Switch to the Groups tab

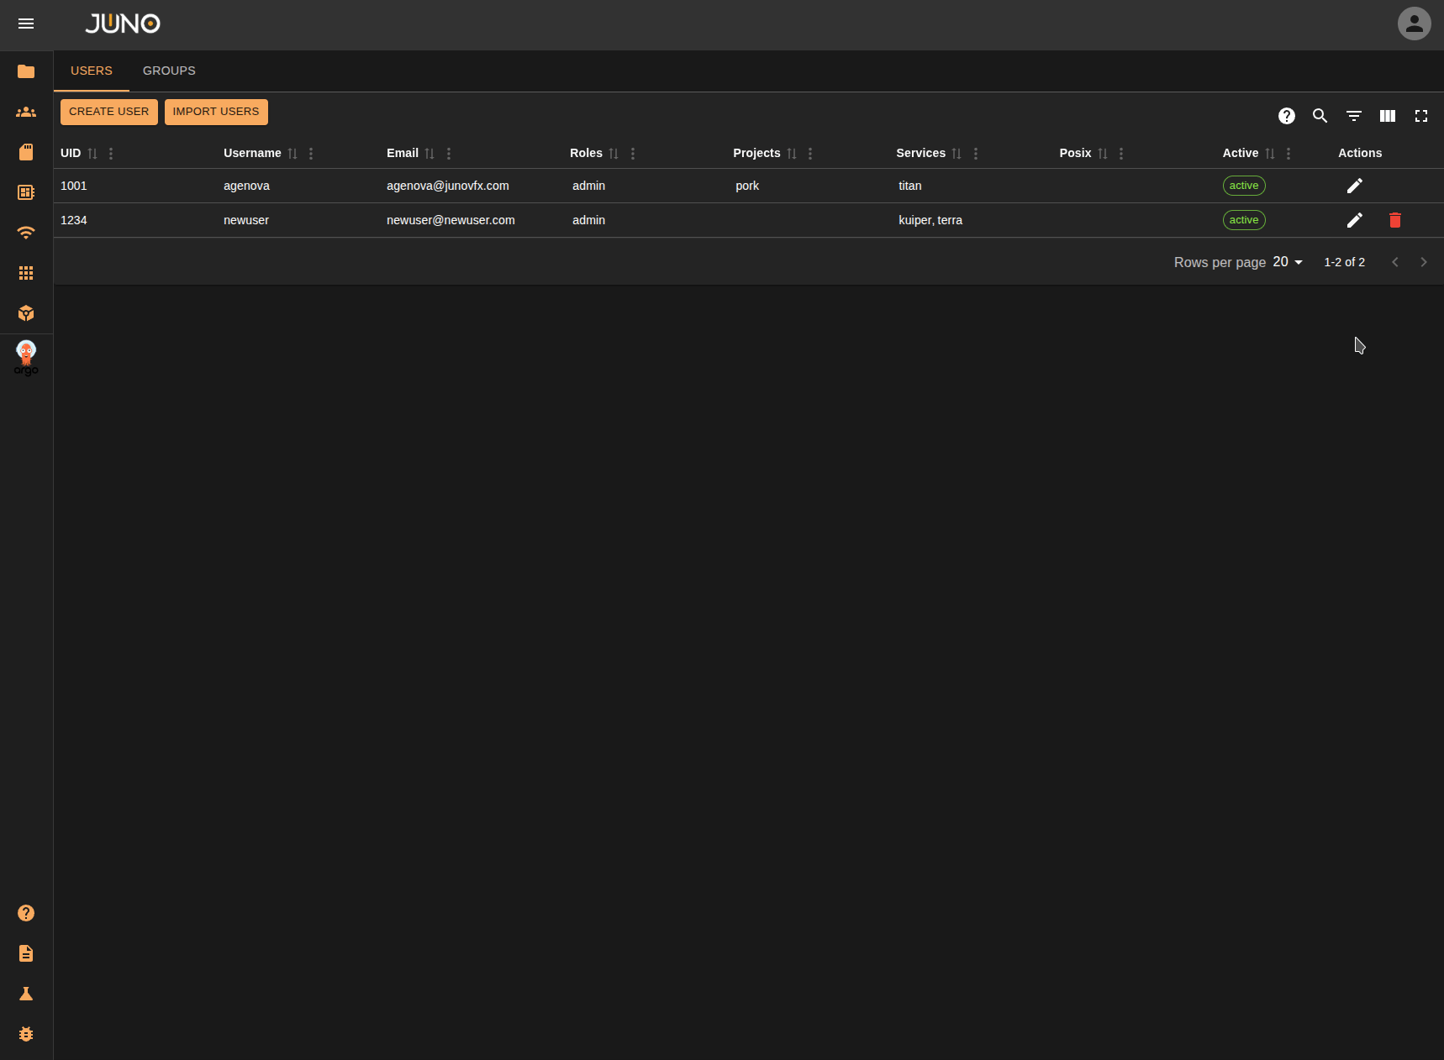click(x=169, y=71)
